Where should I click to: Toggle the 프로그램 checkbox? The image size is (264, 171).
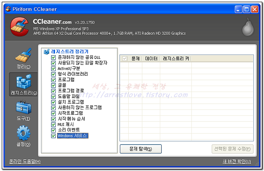click(x=54, y=80)
